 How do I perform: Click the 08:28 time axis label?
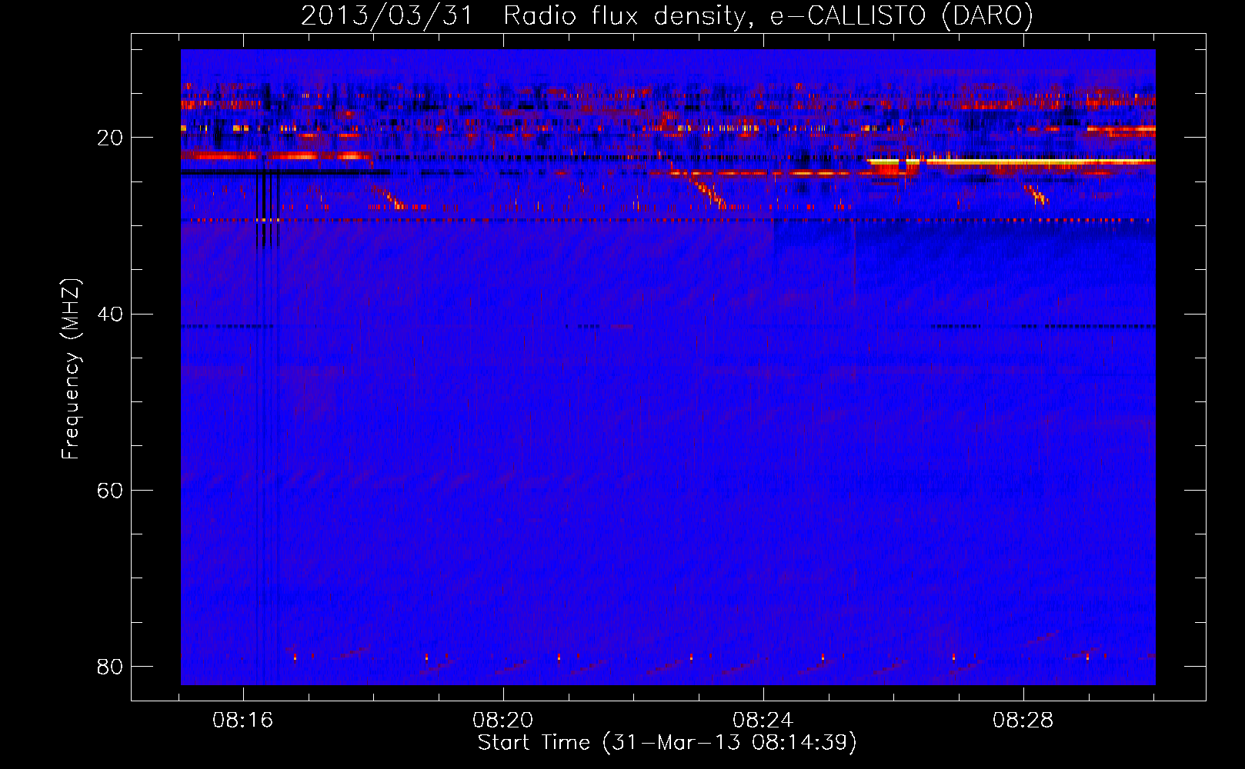click(x=1023, y=721)
